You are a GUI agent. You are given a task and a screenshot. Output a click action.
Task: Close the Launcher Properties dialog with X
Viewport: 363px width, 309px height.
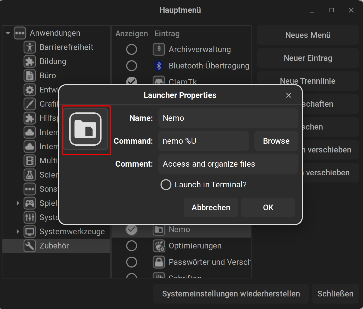click(289, 95)
